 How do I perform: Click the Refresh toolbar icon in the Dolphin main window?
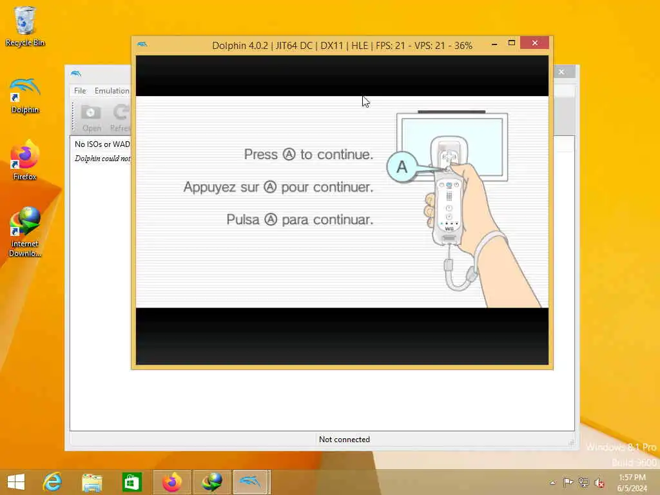[x=121, y=117]
